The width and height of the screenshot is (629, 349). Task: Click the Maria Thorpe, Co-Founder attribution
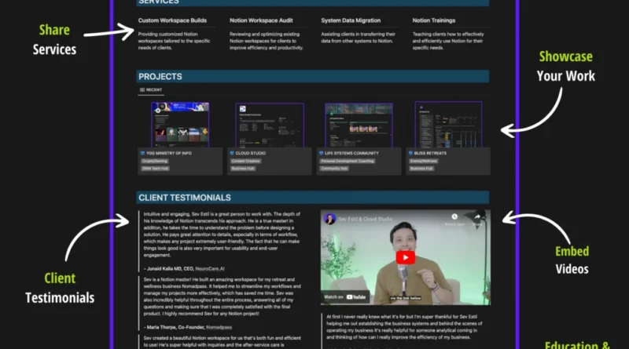(x=174, y=327)
